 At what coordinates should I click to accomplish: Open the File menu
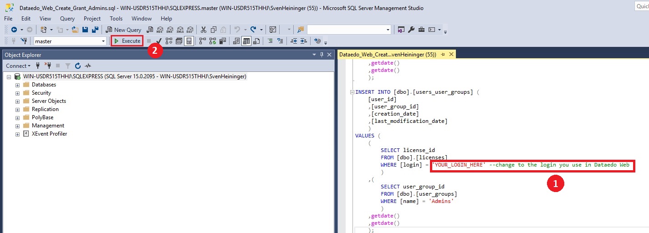click(x=8, y=19)
